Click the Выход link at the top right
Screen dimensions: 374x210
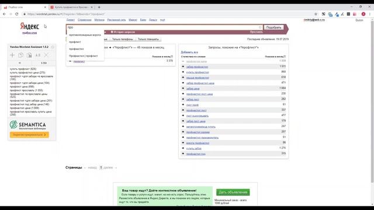click(x=359, y=20)
